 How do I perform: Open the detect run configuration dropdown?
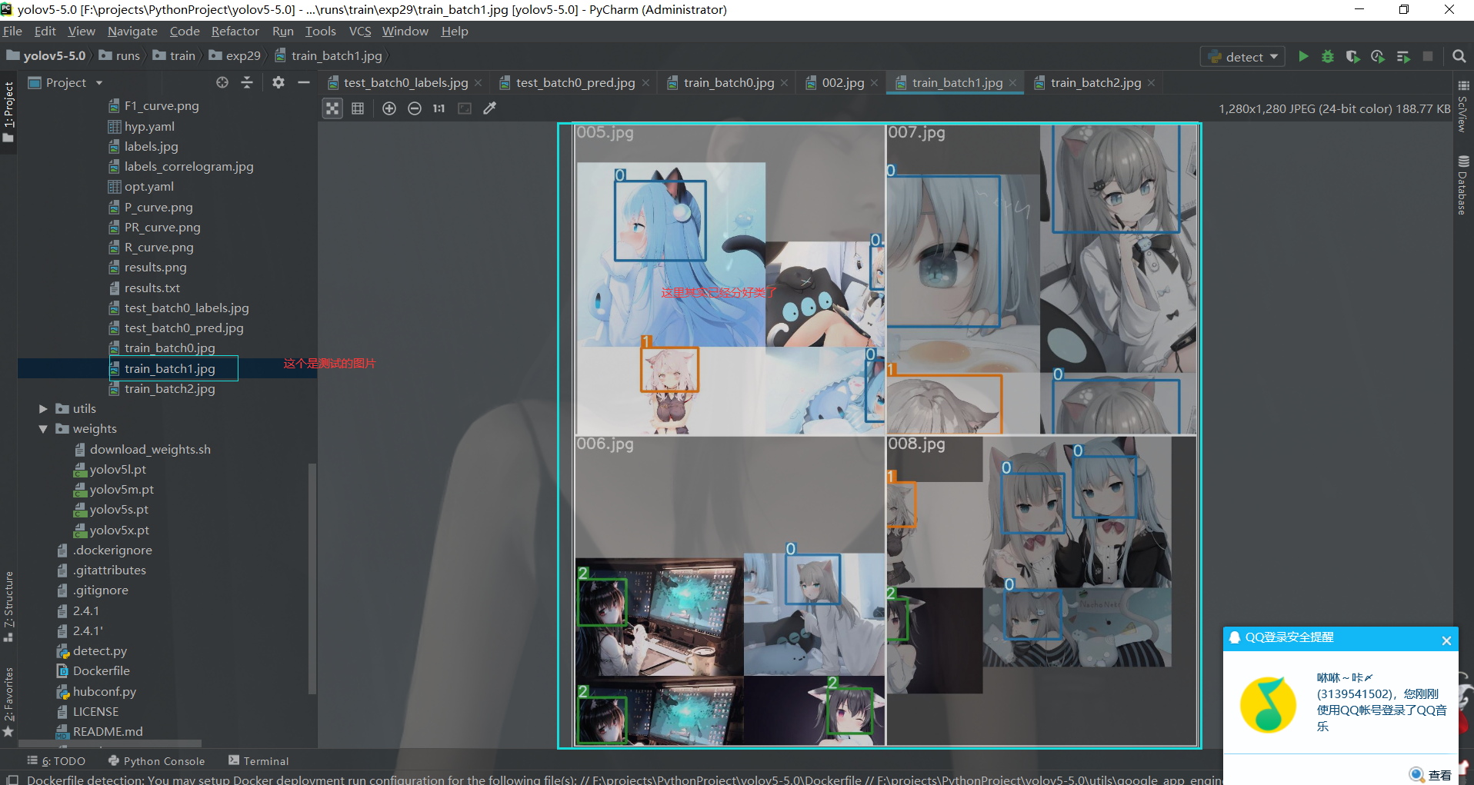[x=1242, y=56]
